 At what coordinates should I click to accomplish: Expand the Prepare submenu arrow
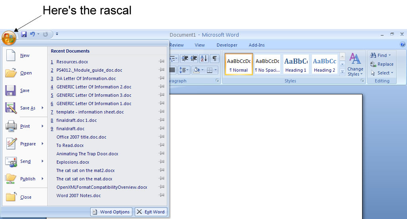43,144
